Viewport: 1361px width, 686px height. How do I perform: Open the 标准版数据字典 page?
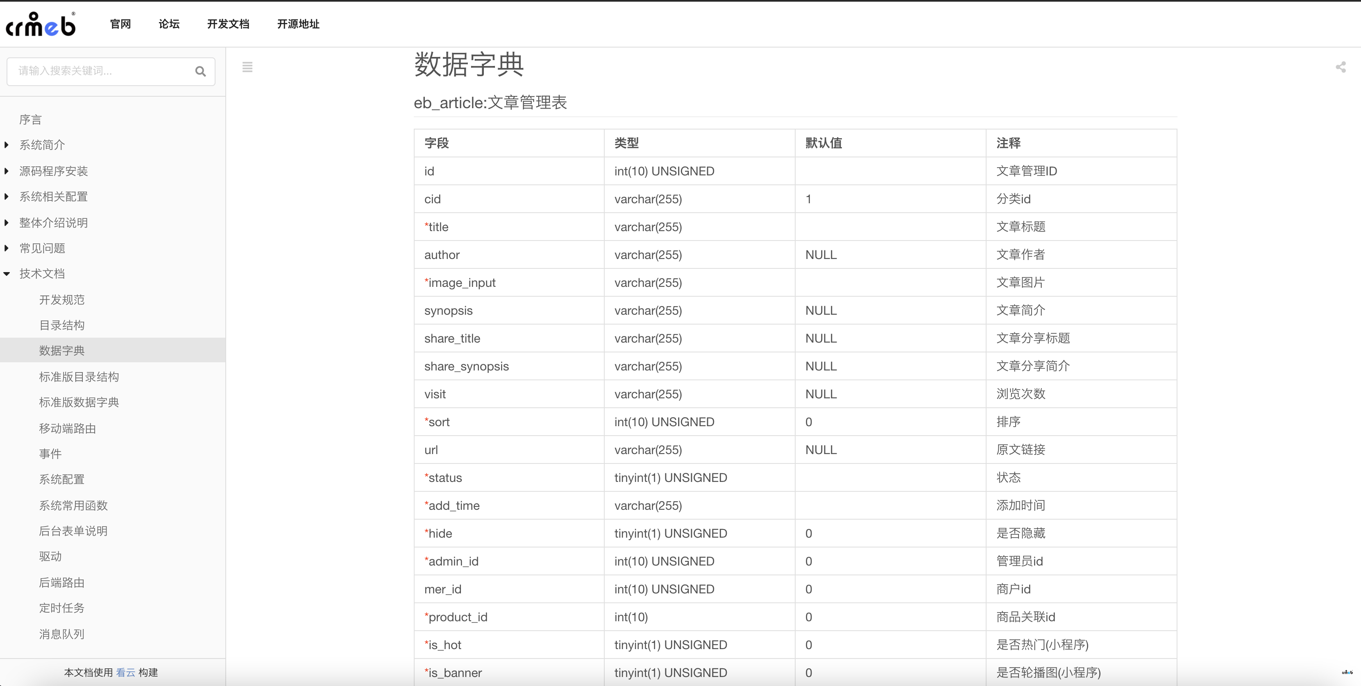pos(79,402)
